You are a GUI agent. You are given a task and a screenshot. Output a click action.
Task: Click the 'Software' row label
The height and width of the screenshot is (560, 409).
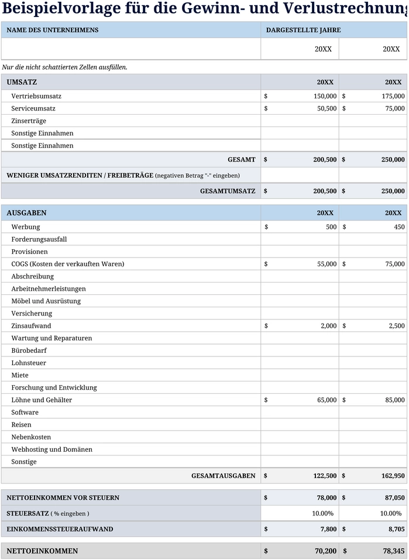(25, 413)
